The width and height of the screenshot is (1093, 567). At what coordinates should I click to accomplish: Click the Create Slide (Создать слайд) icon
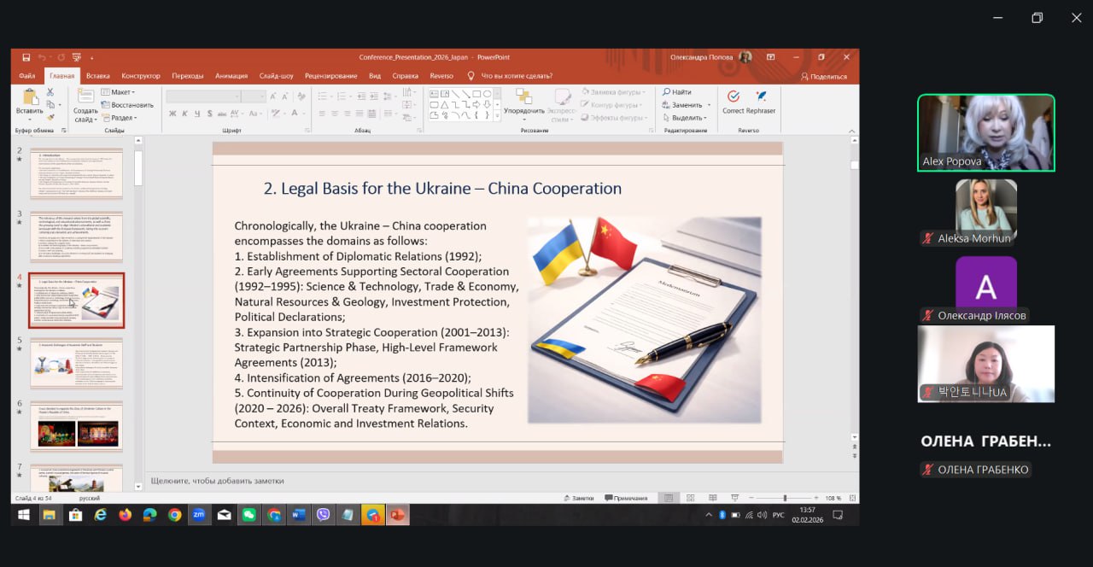point(85,97)
